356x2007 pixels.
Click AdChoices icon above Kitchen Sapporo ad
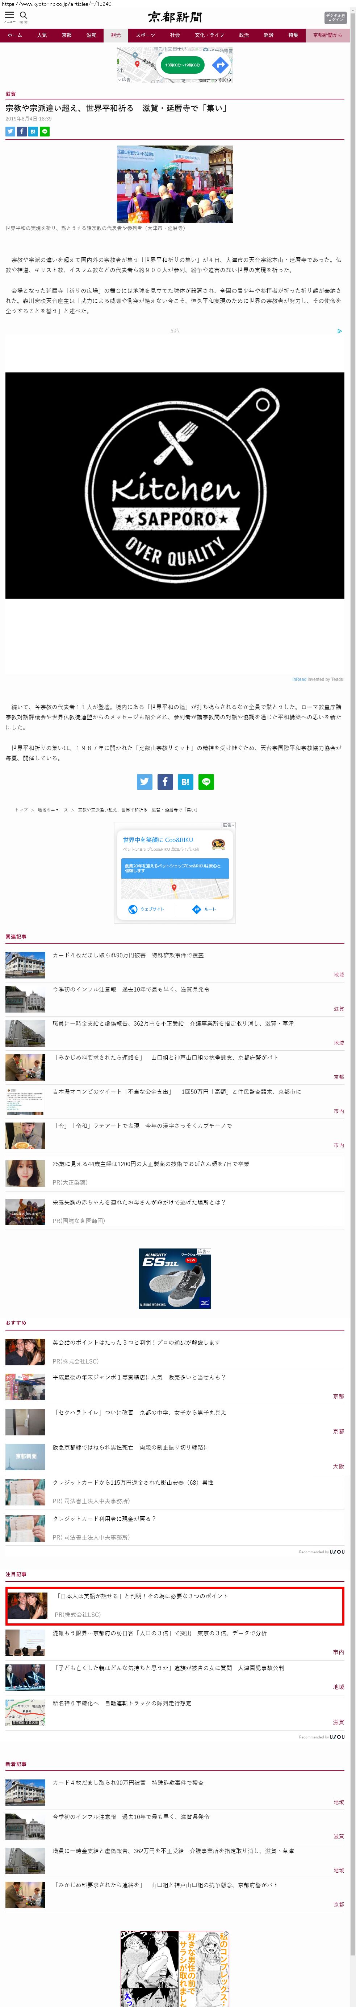tap(339, 331)
